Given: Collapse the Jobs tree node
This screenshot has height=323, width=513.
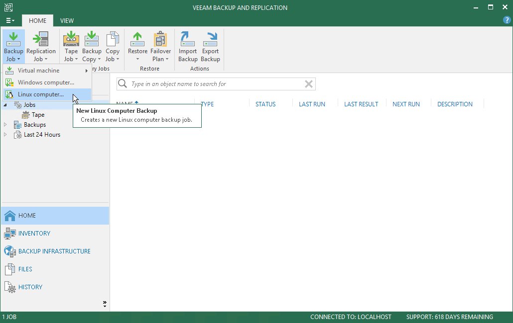Looking at the screenshot, I should pyautogui.click(x=5, y=105).
